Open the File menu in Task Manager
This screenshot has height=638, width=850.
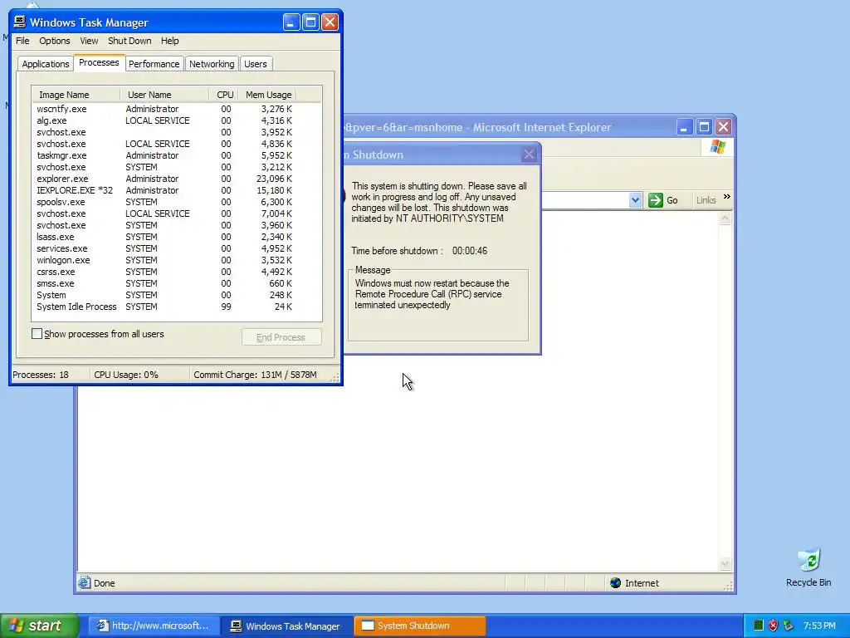click(x=22, y=41)
